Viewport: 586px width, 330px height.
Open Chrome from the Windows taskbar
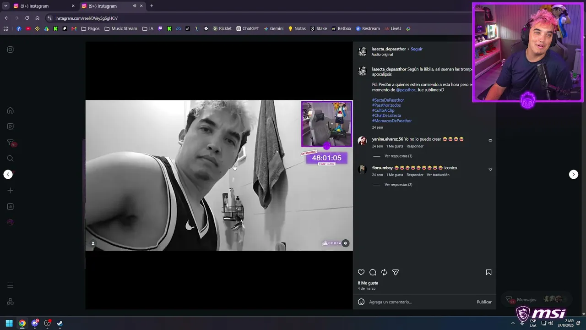tap(22, 323)
